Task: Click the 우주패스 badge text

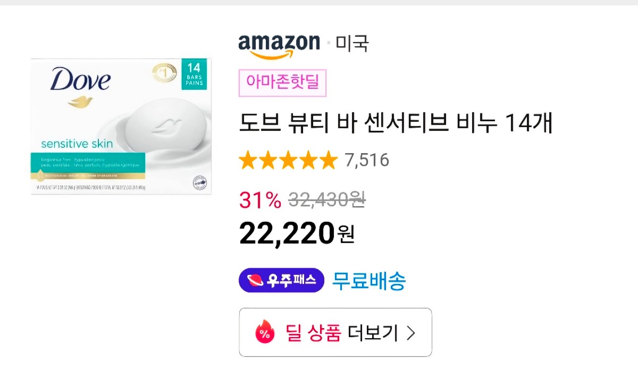Action: coord(291,280)
